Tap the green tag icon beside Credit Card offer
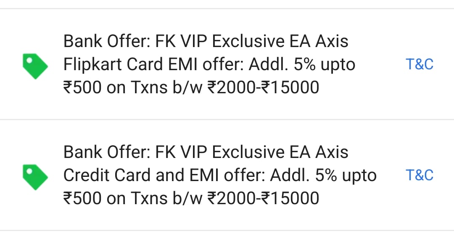The width and height of the screenshot is (454, 242). pos(35,177)
